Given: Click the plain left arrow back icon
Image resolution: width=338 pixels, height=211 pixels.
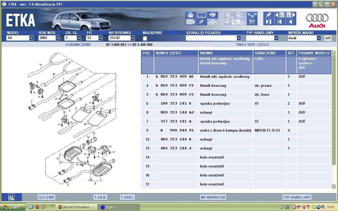Looking at the screenshot, I should (291, 22).
